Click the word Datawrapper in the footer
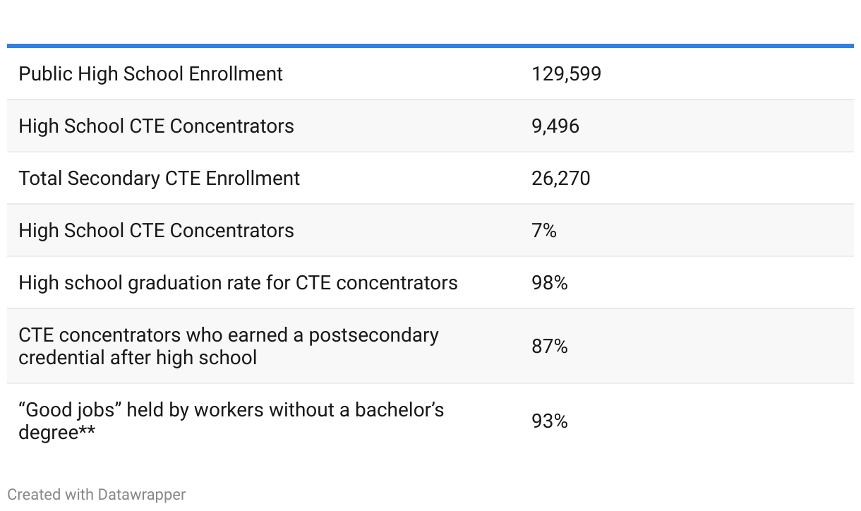861x511 pixels. 142,495
